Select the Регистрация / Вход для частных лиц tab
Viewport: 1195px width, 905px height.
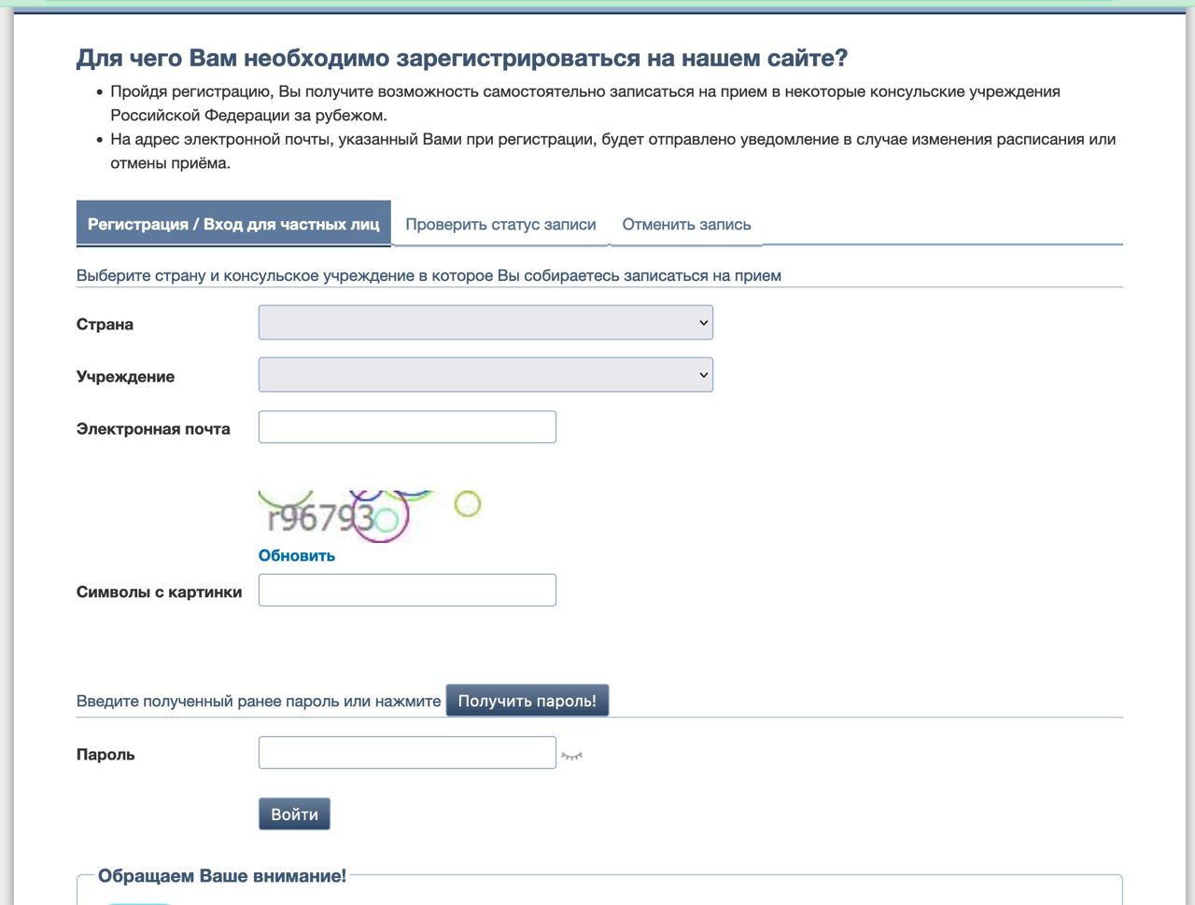coord(233,224)
